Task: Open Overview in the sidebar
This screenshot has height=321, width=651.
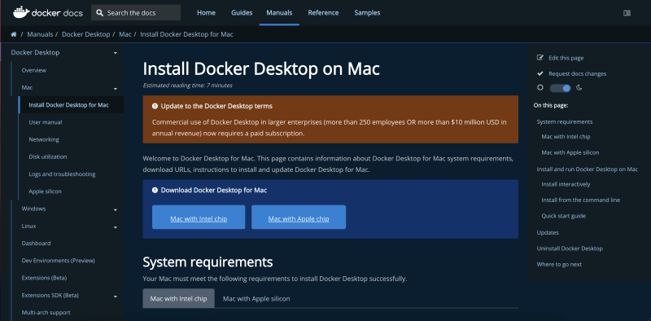Action: (x=33, y=70)
